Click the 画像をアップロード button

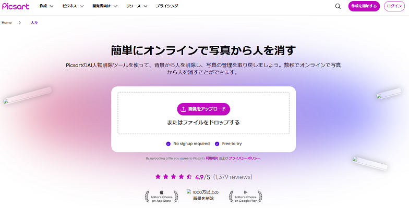(x=203, y=109)
